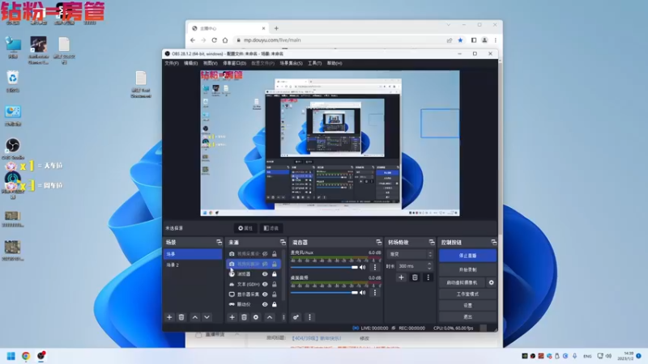Click the Desktop Audio volume slider
Image resolution: width=648 pixels, height=364 pixels.
click(x=325, y=292)
